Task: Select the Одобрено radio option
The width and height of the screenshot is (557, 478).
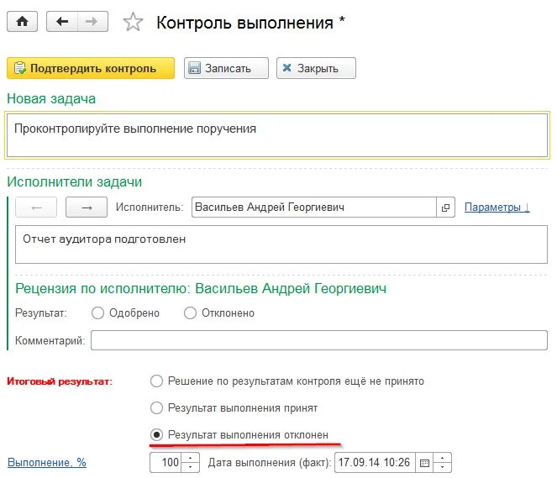Action: (98, 313)
